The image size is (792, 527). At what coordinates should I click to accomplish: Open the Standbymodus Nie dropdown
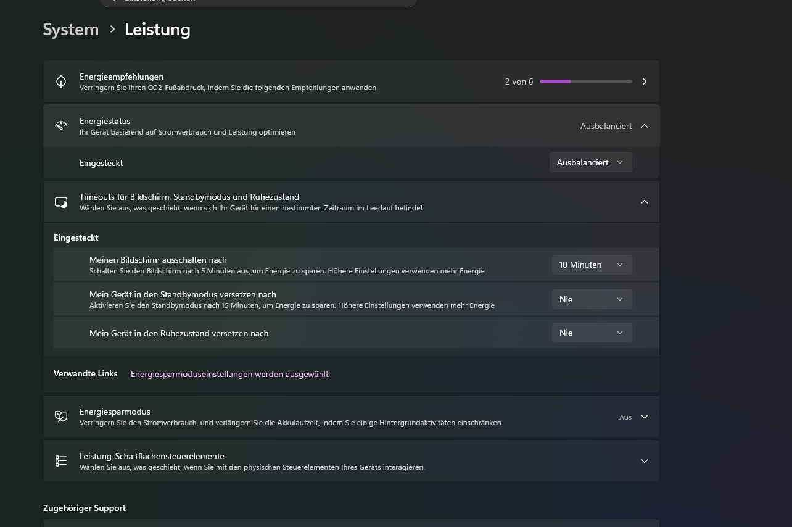pyautogui.click(x=591, y=299)
